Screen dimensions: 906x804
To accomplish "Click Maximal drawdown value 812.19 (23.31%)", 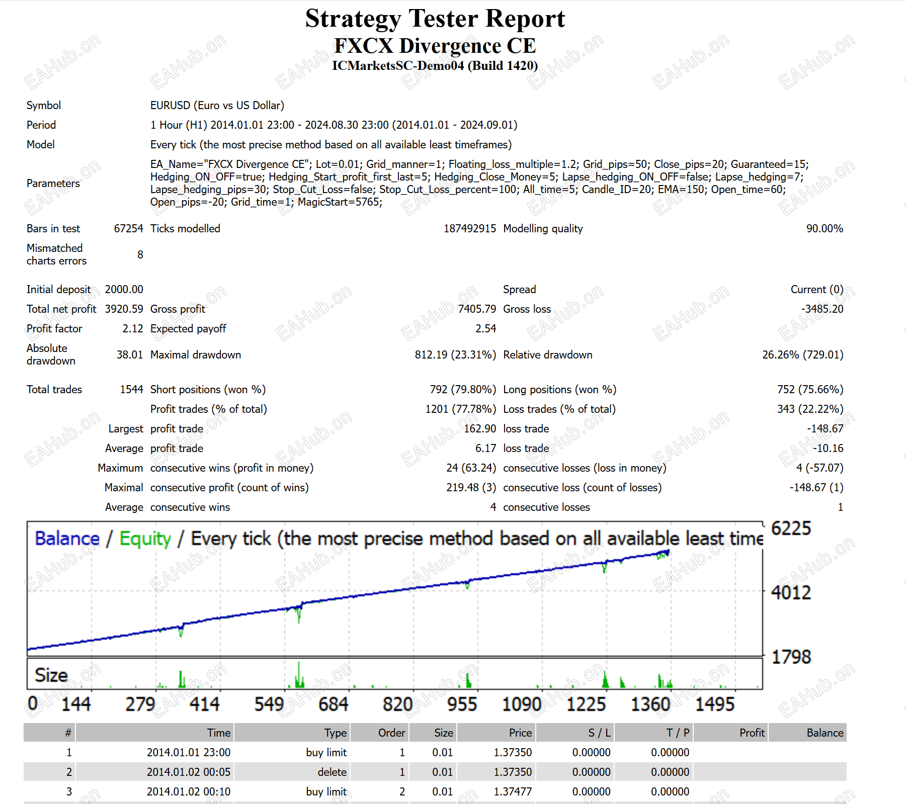I will click(x=455, y=354).
